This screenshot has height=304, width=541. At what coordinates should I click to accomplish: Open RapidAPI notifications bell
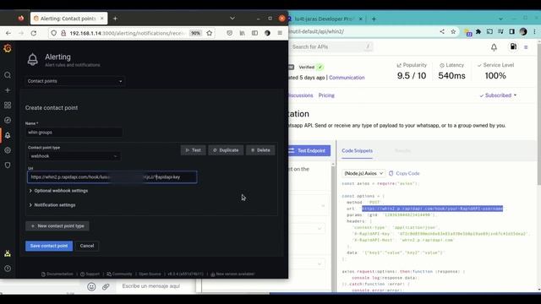click(494, 47)
